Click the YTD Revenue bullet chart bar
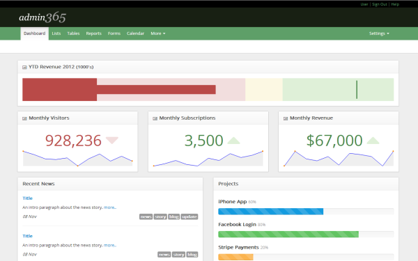The height and width of the screenshot is (261, 418). (208, 90)
